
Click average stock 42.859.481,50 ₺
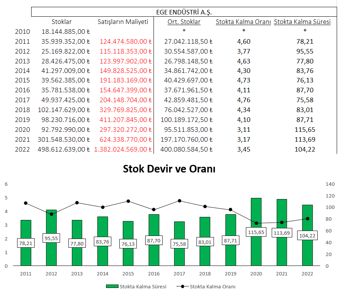188,100
